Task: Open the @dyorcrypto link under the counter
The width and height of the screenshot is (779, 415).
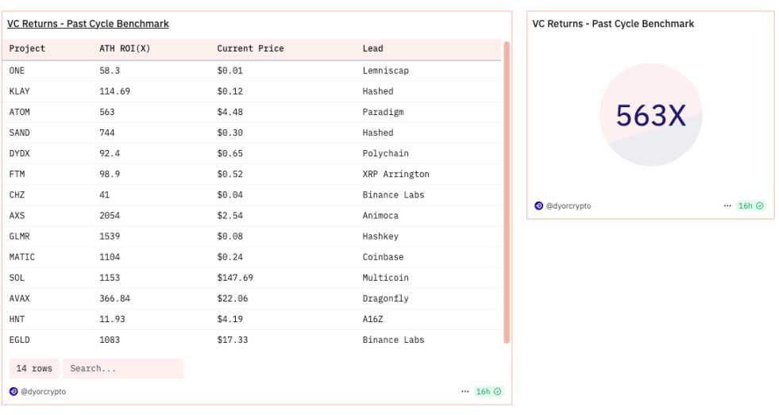Action: coord(569,206)
